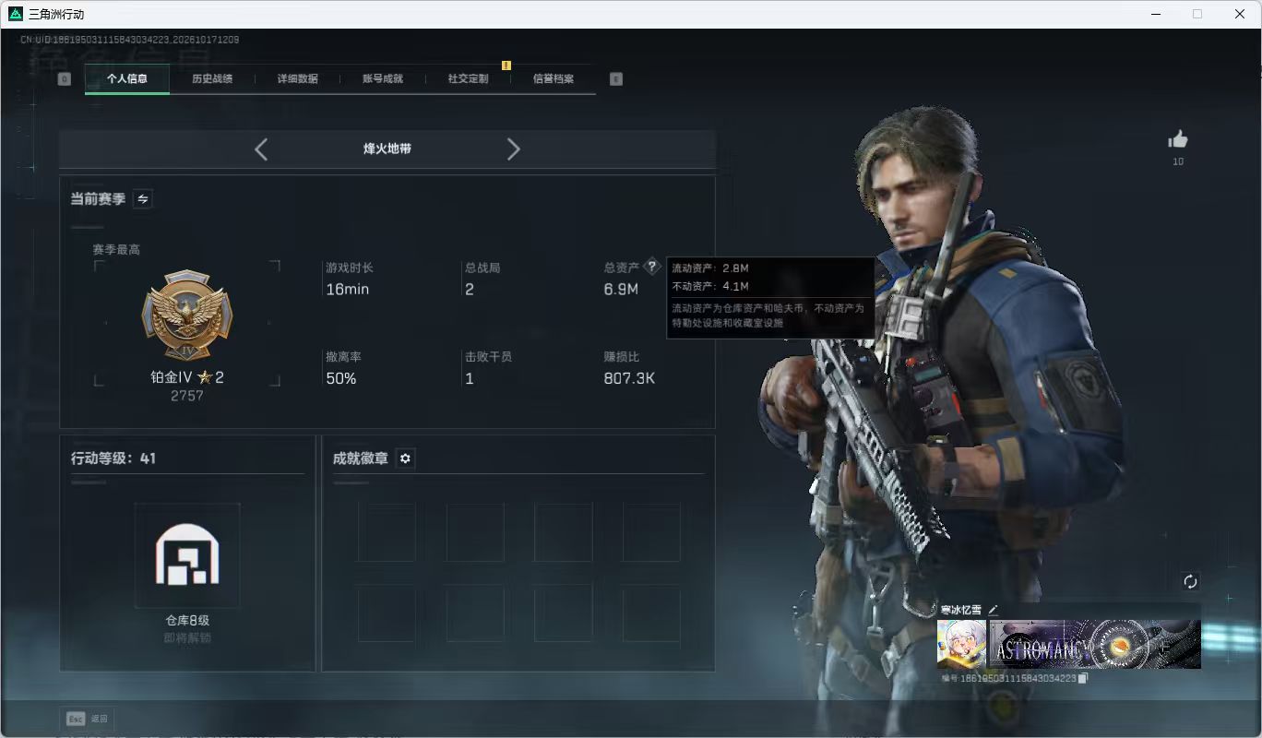Screen dimensions: 1262x738
Task: Click the 烽火地带 mode title
Action: click(x=387, y=149)
